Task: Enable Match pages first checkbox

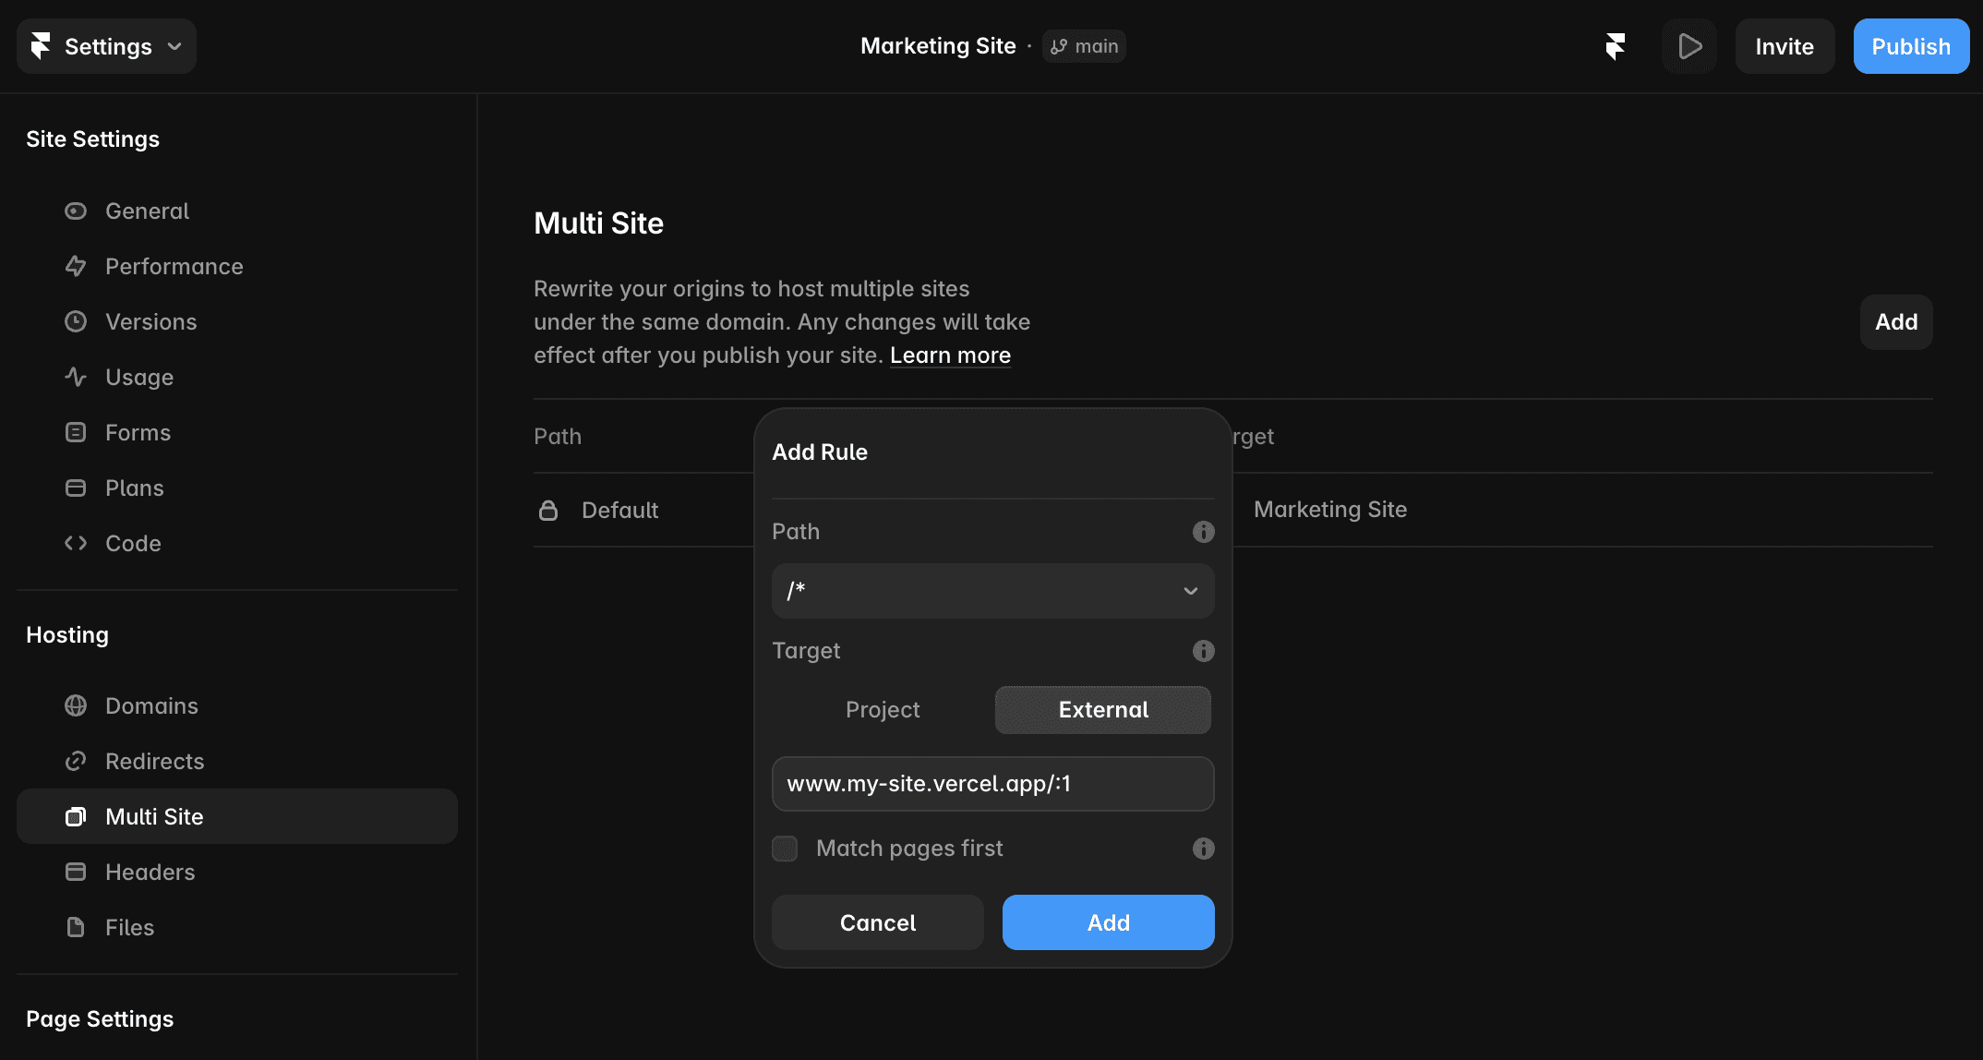Action: [x=785, y=849]
